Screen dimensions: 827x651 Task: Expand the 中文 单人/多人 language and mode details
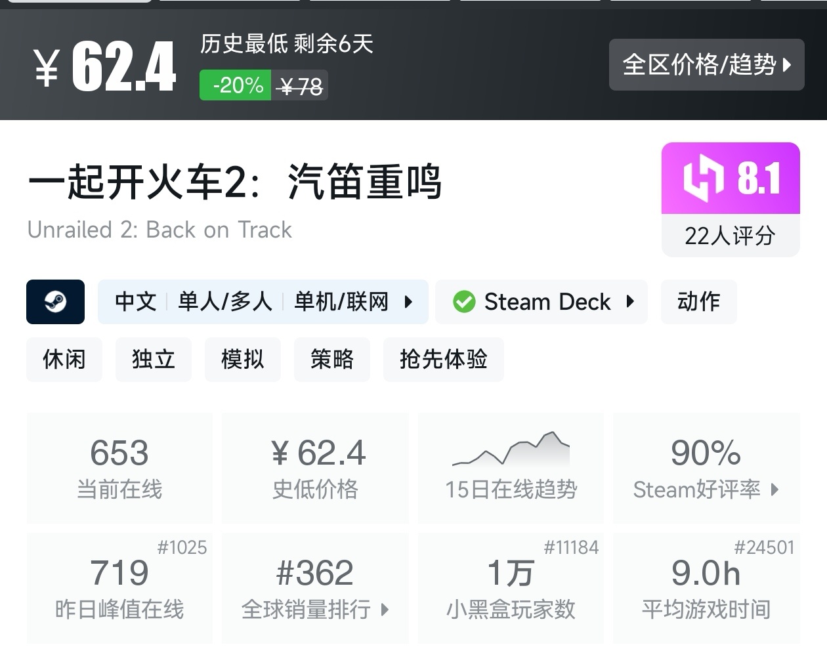(263, 302)
